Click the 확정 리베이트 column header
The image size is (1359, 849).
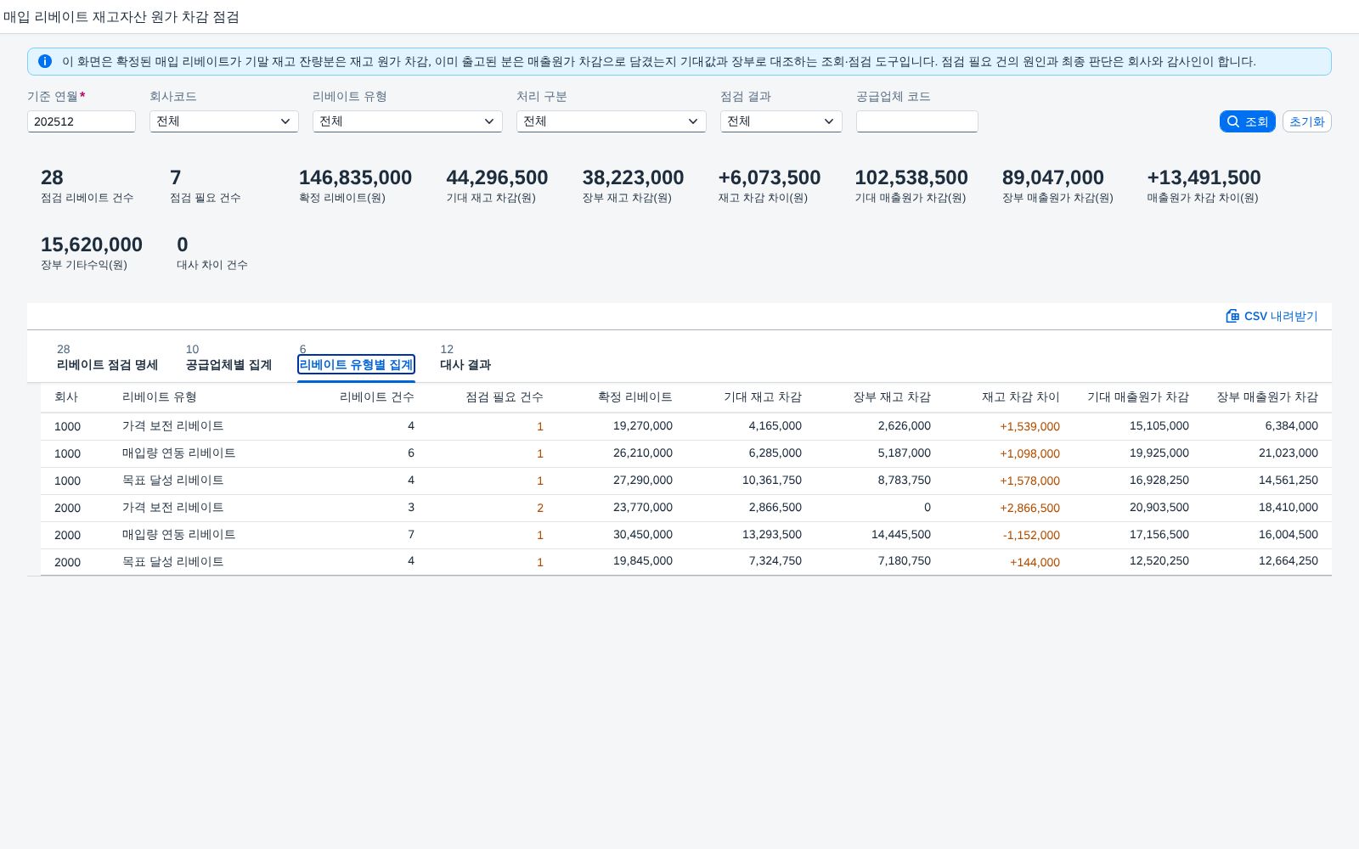[x=635, y=396]
